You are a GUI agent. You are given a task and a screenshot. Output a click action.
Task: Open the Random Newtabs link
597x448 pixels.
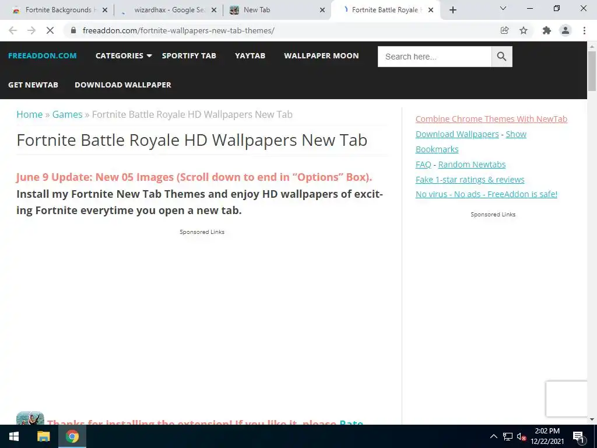472,164
